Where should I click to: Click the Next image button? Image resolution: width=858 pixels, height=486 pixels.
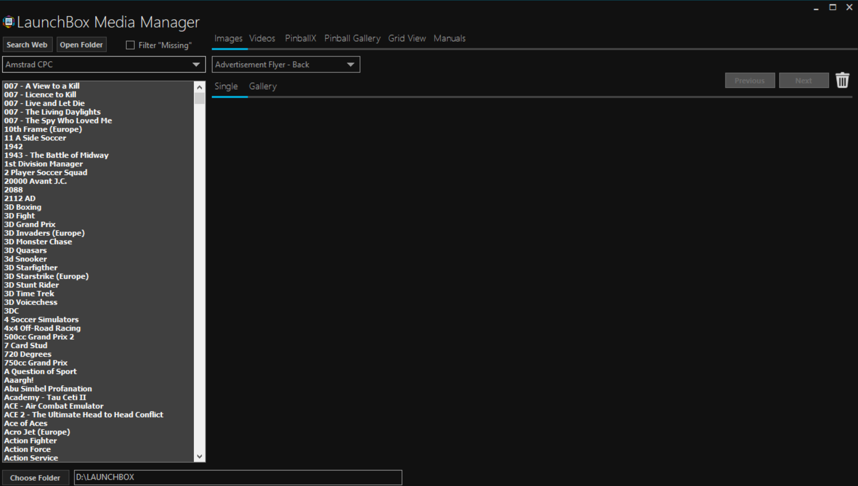pos(804,80)
